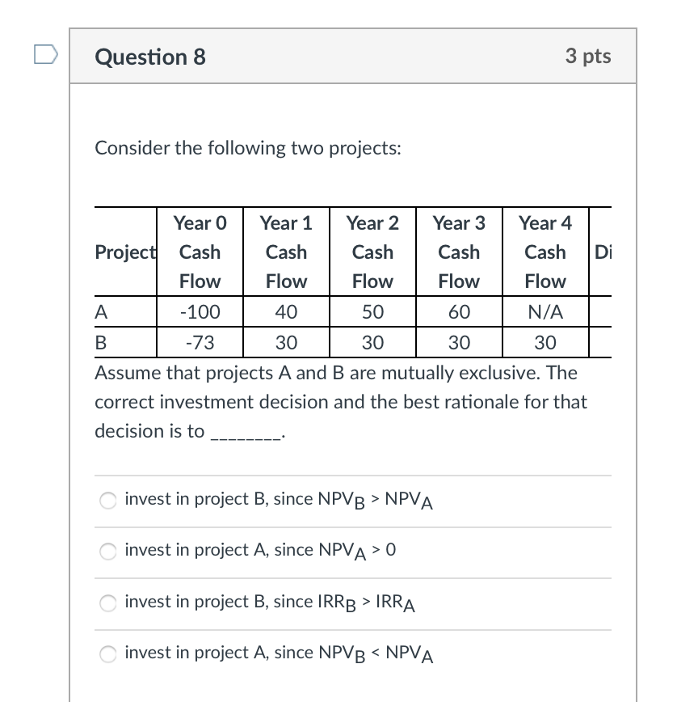Click the Project A row label
This screenshot has width=677, height=702.
click(x=100, y=312)
